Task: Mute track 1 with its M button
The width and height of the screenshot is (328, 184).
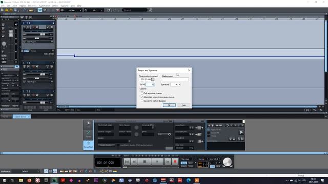Action: tap(28, 27)
